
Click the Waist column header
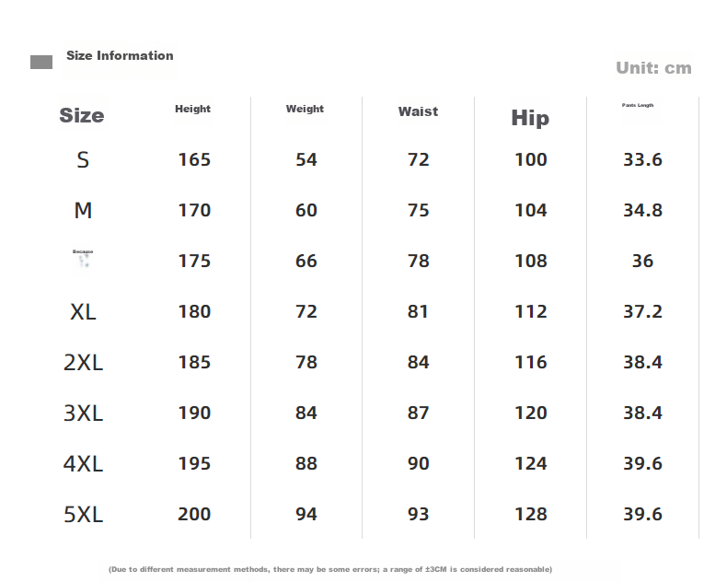pos(418,111)
